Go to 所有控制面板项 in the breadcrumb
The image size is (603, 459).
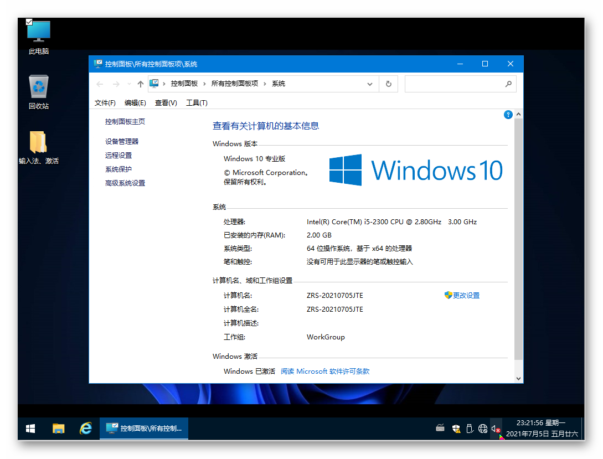click(x=235, y=84)
